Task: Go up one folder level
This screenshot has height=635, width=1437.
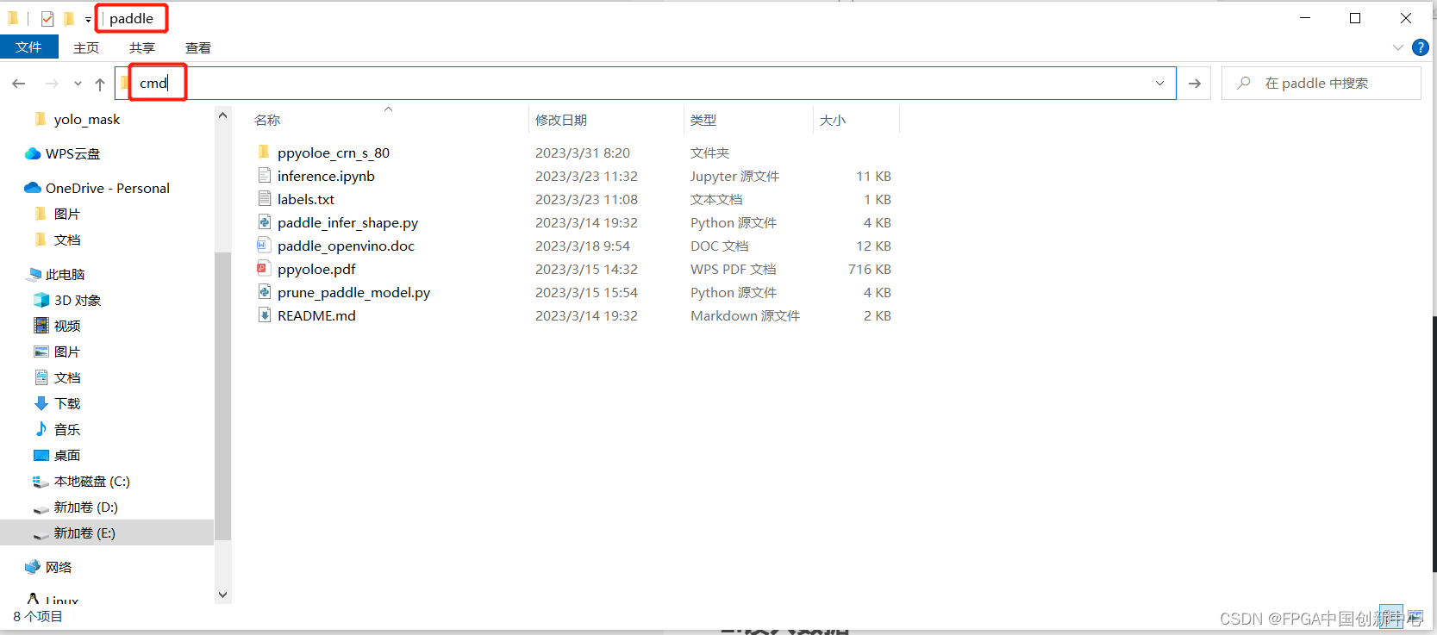Action: coord(100,84)
